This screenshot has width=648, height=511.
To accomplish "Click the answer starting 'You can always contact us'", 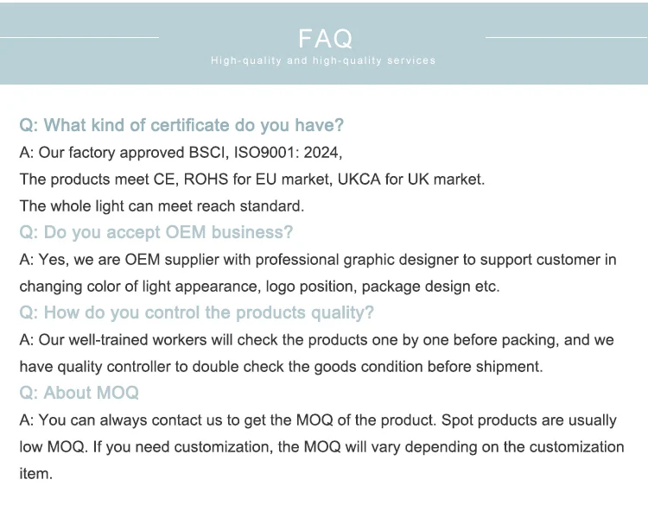I will [x=318, y=420].
